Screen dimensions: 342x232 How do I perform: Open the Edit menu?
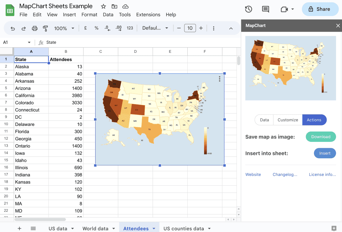37,15
